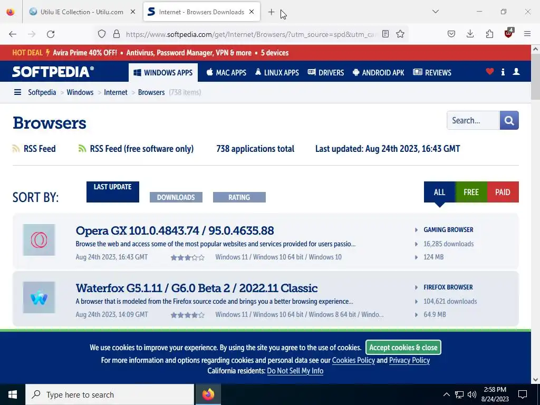Click the browser address bar URL
This screenshot has height=405, width=540.
[x=249, y=34]
